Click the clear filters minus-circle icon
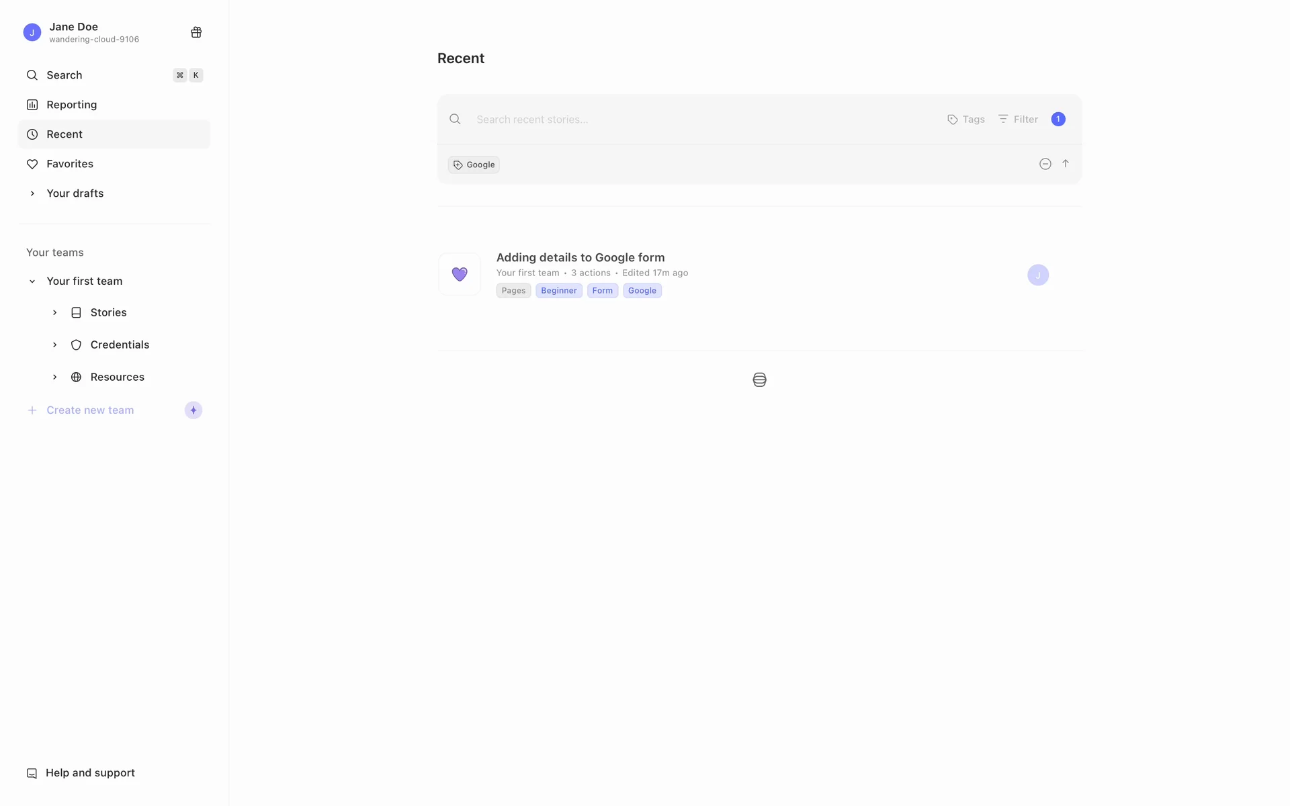 [1045, 164]
